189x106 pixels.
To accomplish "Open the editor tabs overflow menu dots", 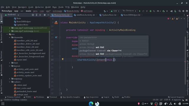I will tap(184, 15).
